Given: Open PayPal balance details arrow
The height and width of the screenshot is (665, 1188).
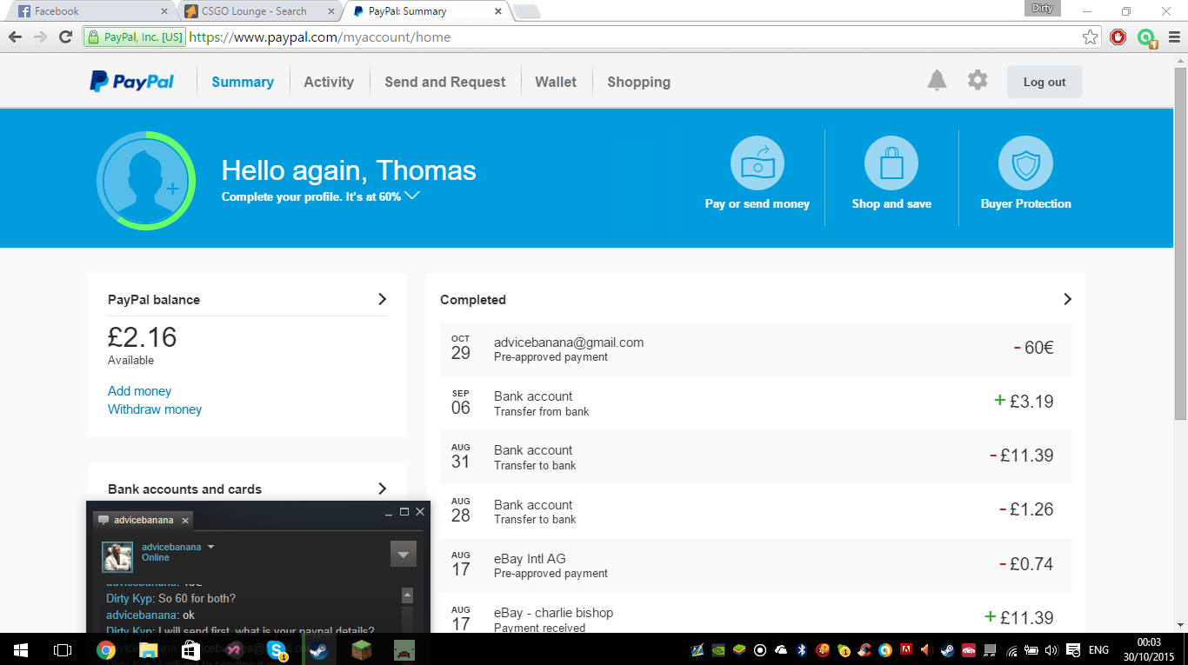Looking at the screenshot, I should point(382,299).
